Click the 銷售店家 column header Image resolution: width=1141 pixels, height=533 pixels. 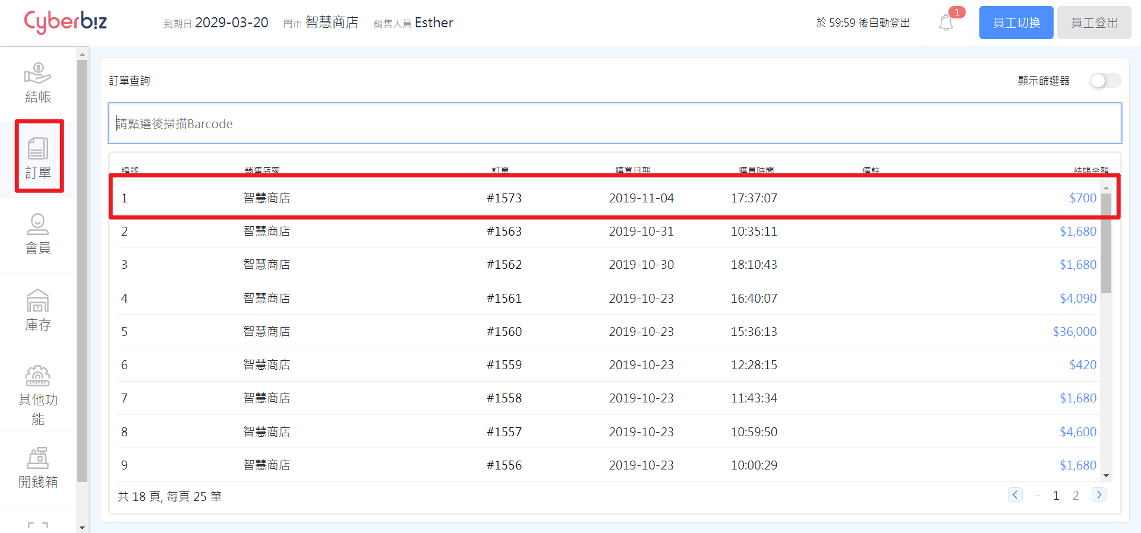point(262,170)
